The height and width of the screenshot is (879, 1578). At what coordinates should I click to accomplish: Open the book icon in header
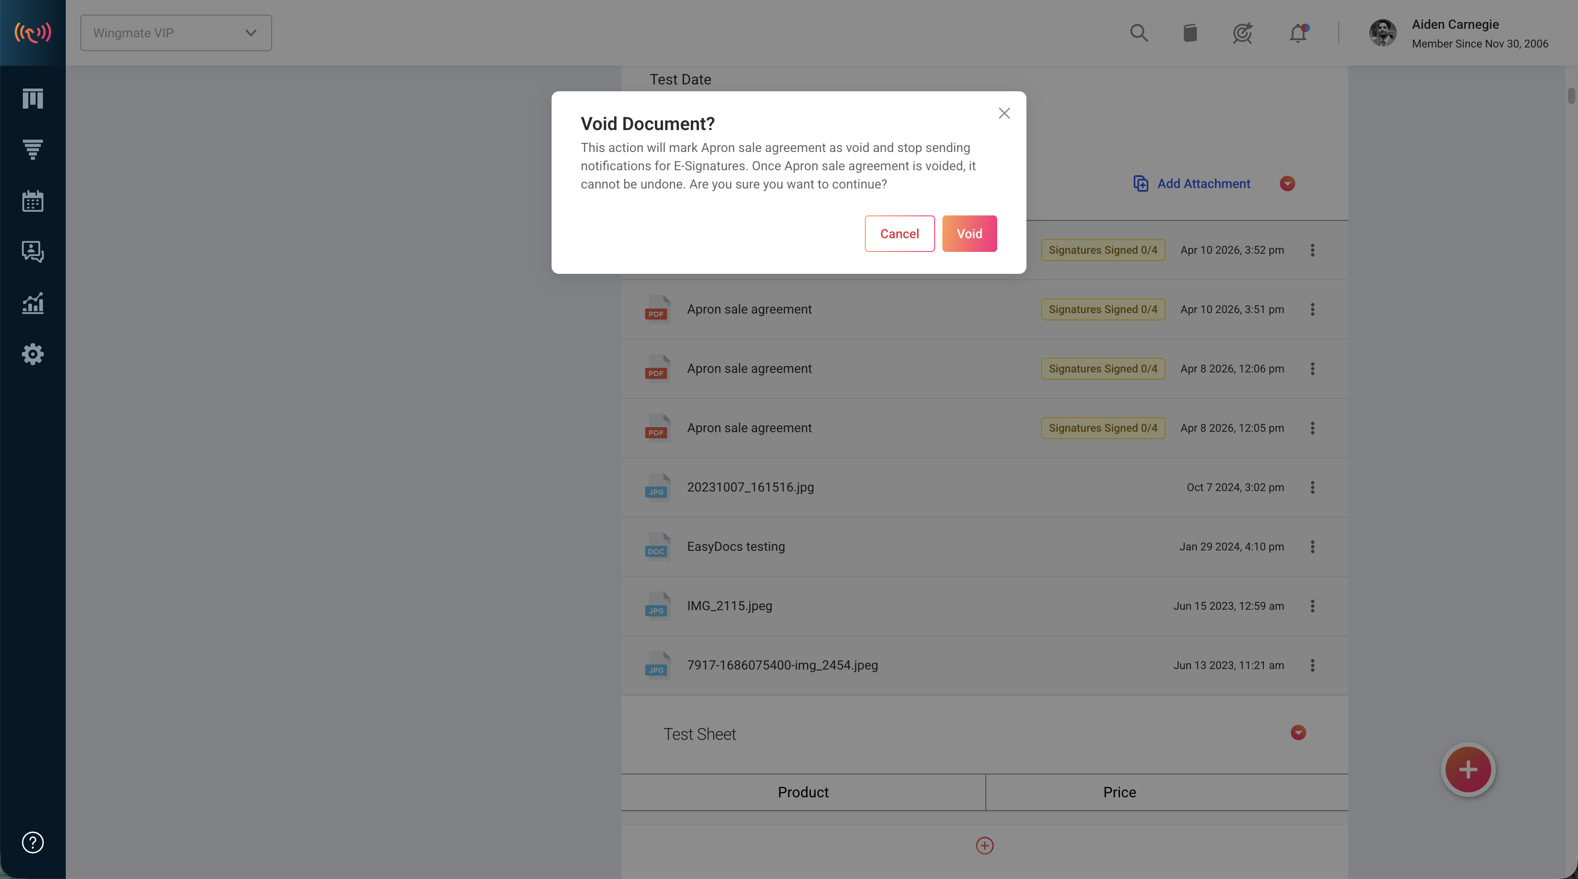(1189, 33)
